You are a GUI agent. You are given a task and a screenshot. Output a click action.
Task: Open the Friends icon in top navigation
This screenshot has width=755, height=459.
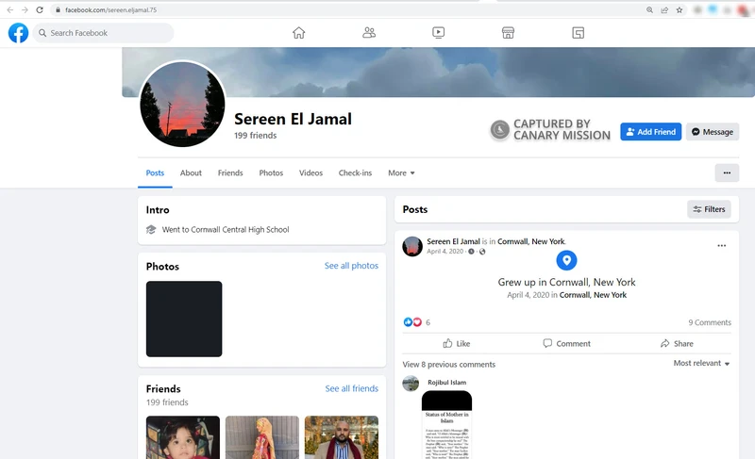tap(369, 33)
